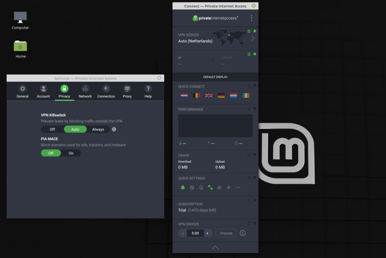Switch to the Network settings tab
This screenshot has height=258, width=386.
[85, 92]
